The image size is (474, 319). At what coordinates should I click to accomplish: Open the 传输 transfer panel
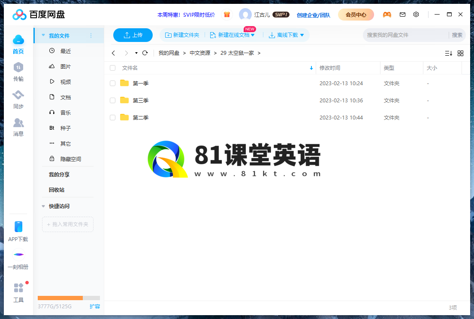18,67
